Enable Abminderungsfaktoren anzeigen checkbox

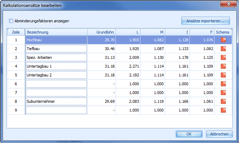pos(11,21)
